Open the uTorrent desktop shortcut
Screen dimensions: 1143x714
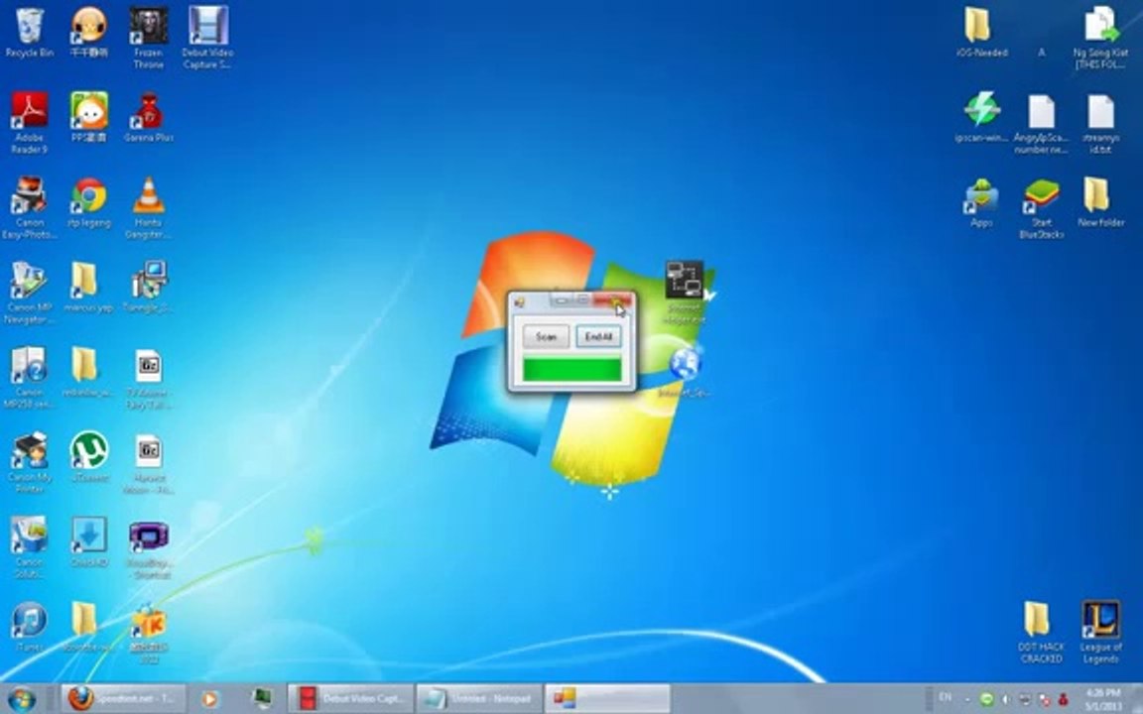click(89, 457)
